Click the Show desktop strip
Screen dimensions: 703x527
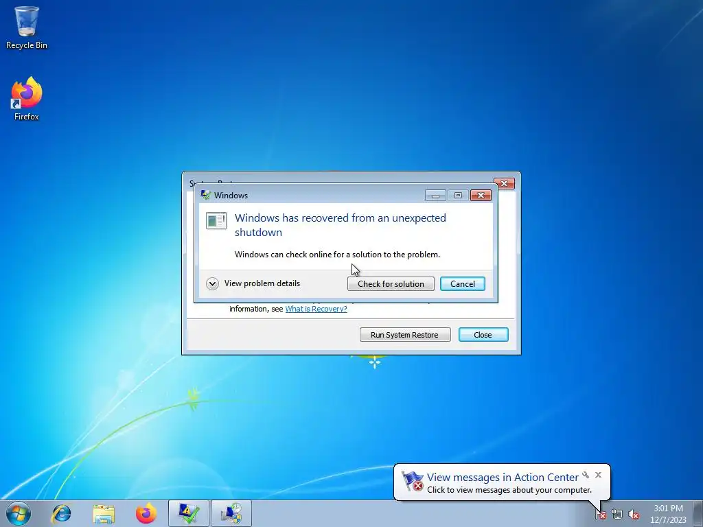698,513
